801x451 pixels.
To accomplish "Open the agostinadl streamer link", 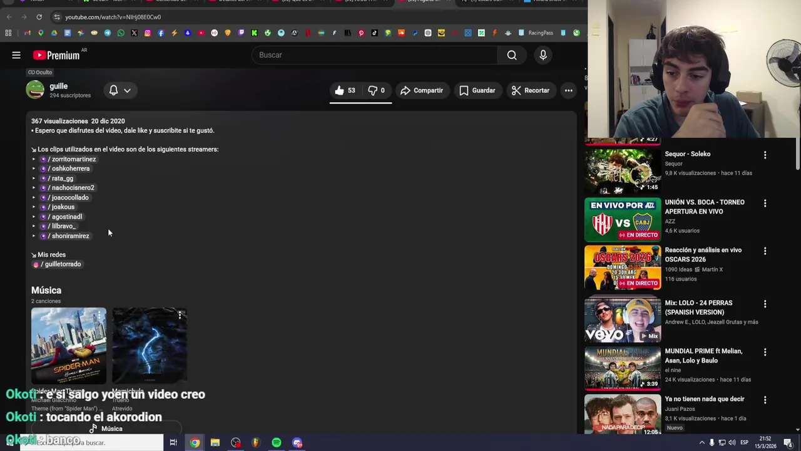I will 61,217.
